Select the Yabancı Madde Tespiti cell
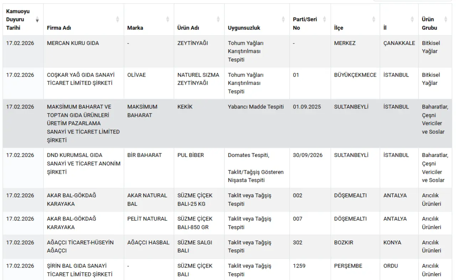The width and height of the screenshot is (456, 280). (x=256, y=107)
